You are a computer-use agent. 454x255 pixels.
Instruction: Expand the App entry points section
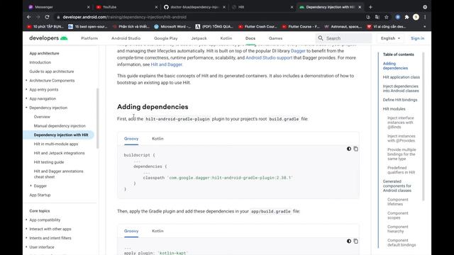26,90
